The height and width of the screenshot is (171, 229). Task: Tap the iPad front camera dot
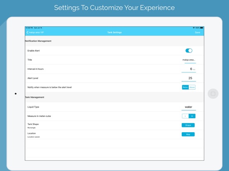(x=16, y=94)
